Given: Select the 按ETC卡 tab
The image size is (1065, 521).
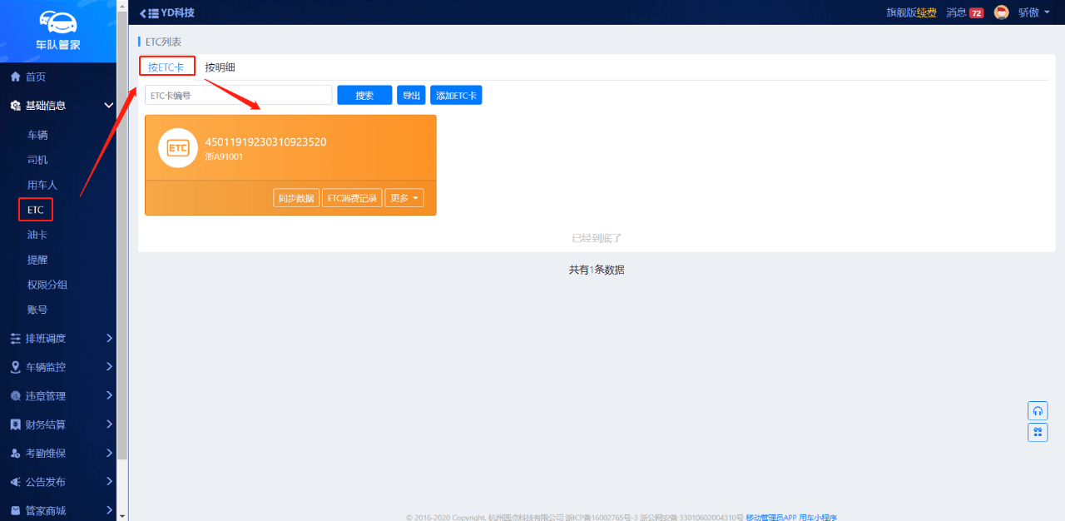Looking at the screenshot, I should tap(166, 67).
